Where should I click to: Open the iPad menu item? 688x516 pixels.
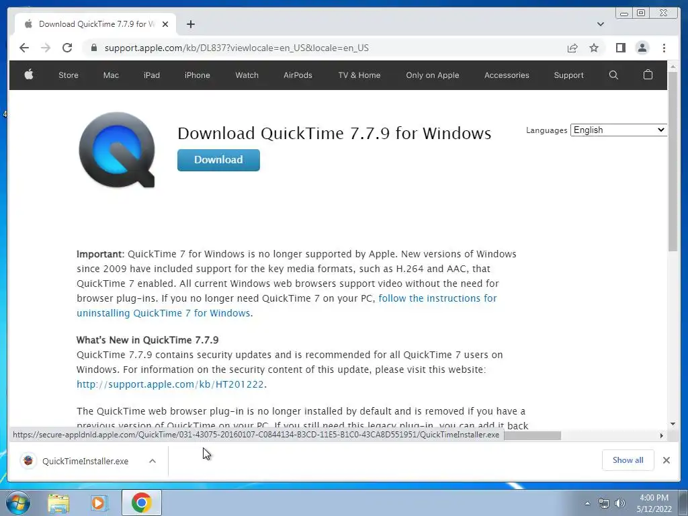[x=152, y=75]
